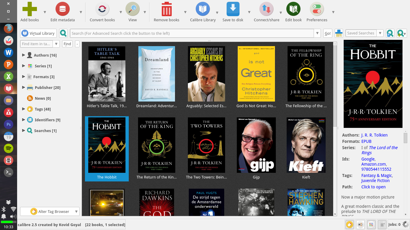
Task: Open the search history dropdown arrow
Action: coord(318,33)
